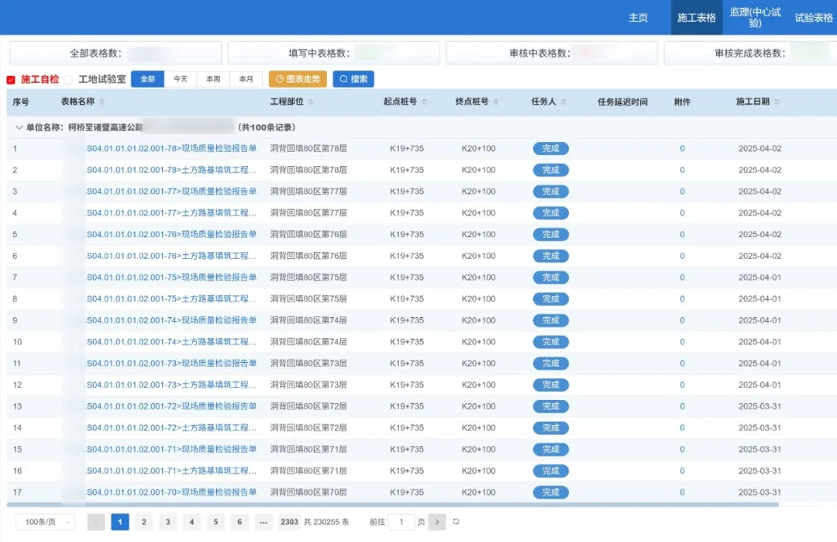837x542 pixels.
Task: Click the 完成 status badge in row 8
Action: (550, 299)
